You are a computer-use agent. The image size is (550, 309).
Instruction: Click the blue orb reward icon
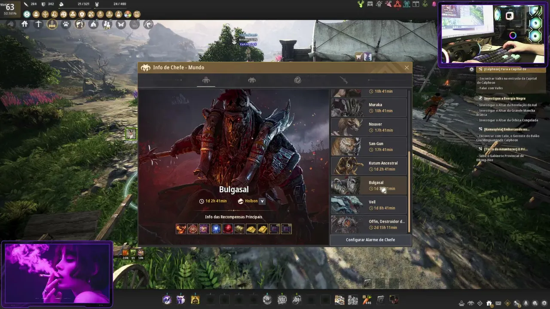(216, 229)
